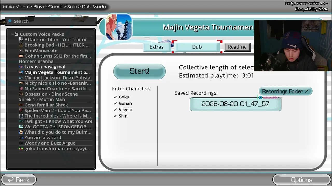332x186 pixels.
Task: Click Dub Mode in the breadcrumb
Action: pos(94,7)
